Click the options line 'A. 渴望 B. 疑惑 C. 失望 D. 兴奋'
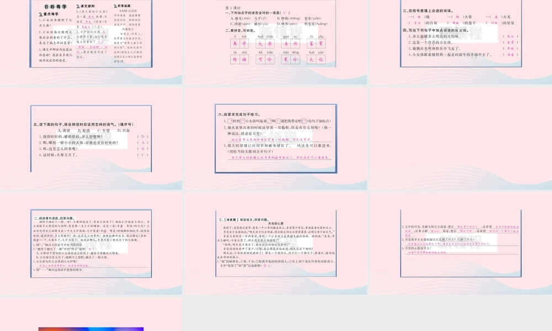Image resolution: width=552 pixels, height=331 pixels. tap(94, 131)
